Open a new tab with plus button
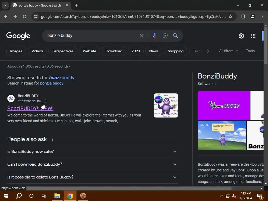This screenshot has height=201, width=268. tap(76, 5)
